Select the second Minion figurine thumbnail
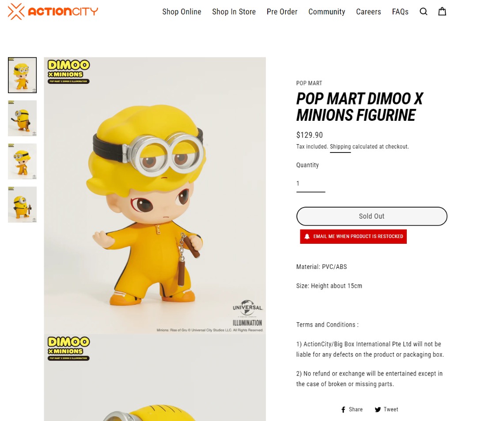This screenshot has width=477, height=421. pos(22,118)
